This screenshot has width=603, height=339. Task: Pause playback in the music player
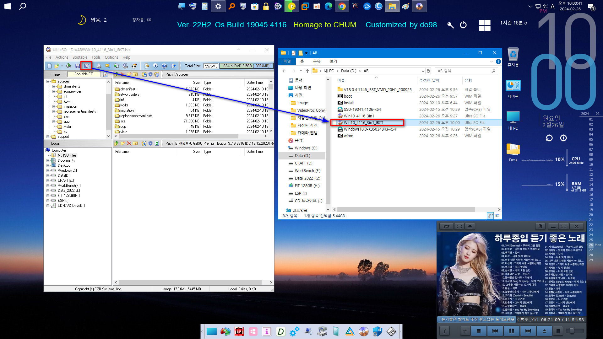[512, 331]
